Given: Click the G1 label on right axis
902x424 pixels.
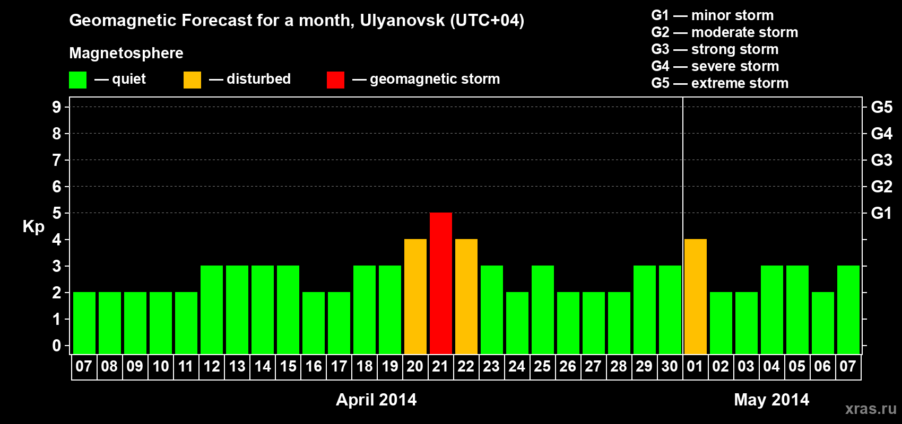Looking at the screenshot, I should [881, 213].
